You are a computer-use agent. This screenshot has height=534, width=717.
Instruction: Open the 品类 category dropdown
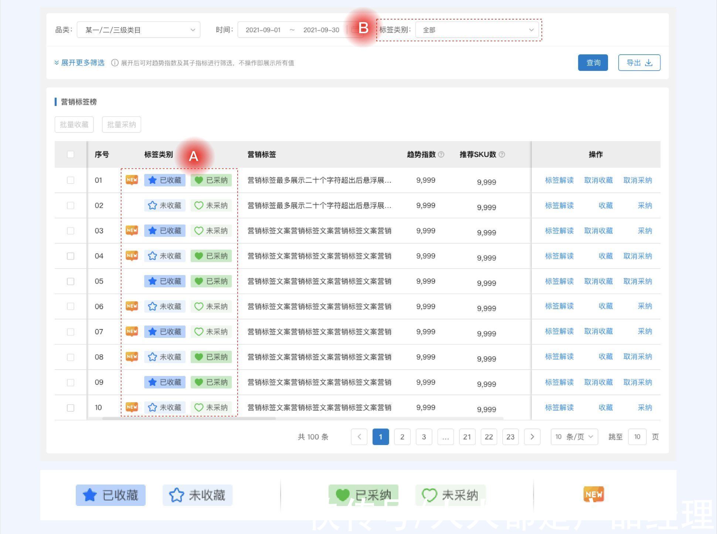pyautogui.click(x=139, y=30)
